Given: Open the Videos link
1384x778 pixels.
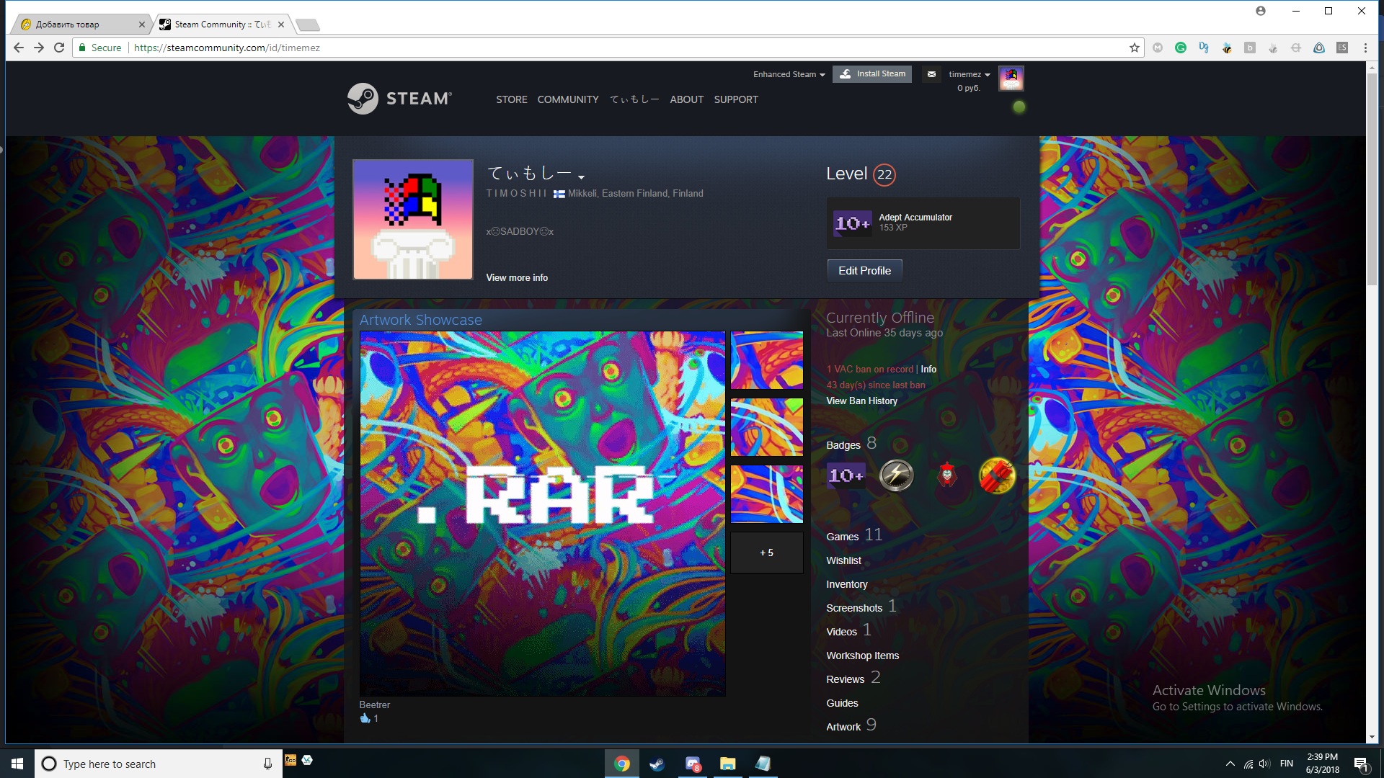Looking at the screenshot, I should click(x=841, y=632).
